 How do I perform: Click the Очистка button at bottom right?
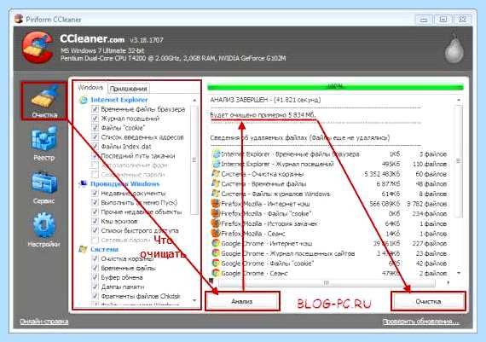[x=428, y=301]
